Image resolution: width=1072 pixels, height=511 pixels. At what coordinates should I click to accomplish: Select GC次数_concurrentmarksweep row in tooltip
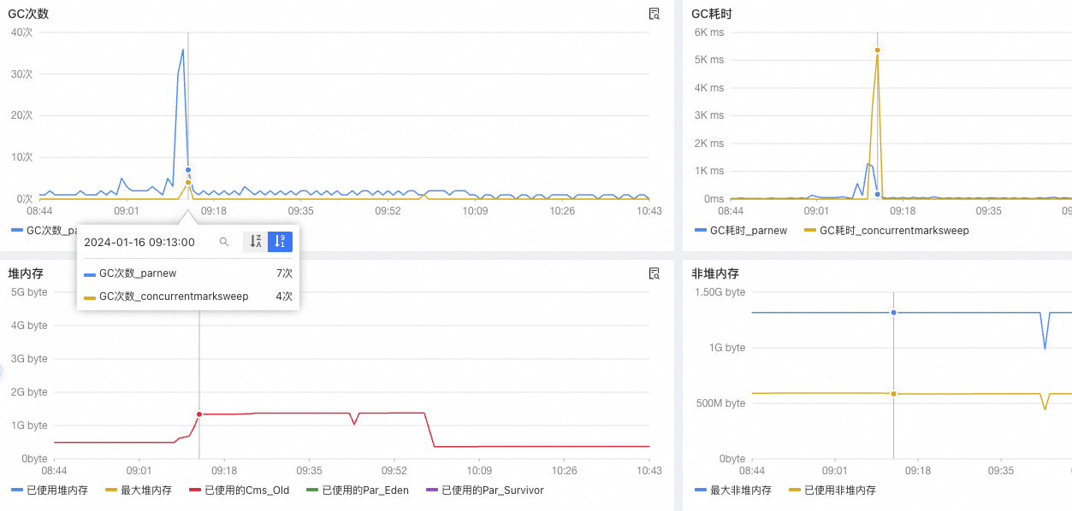pos(187,297)
